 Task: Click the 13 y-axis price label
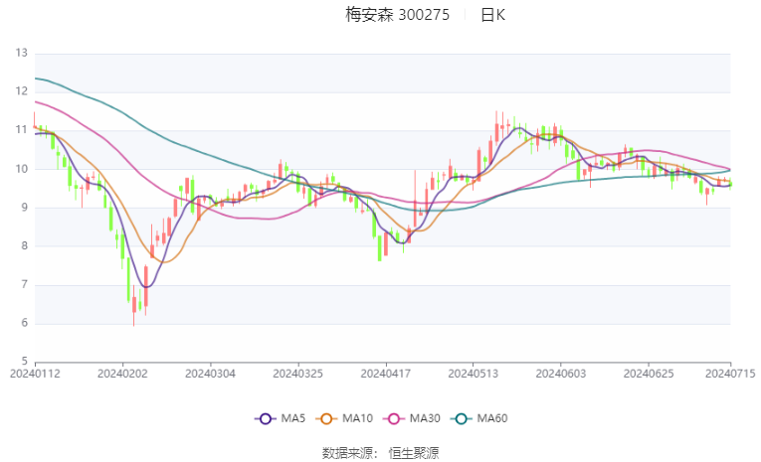pos(21,53)
